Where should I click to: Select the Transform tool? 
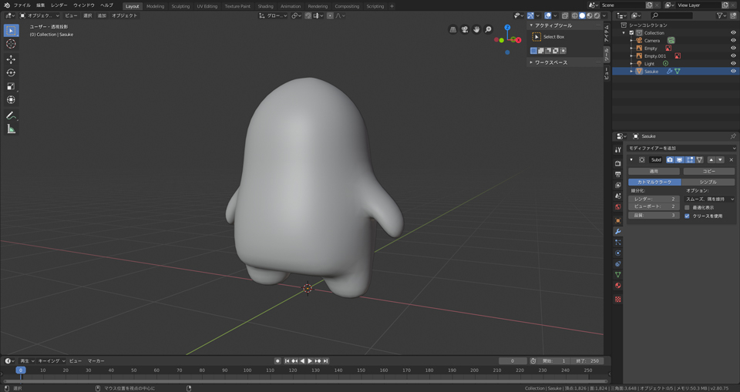[x=12, y=99]
